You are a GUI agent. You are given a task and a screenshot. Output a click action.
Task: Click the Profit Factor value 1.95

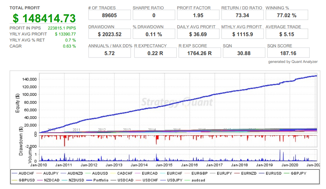pos(198,15)
